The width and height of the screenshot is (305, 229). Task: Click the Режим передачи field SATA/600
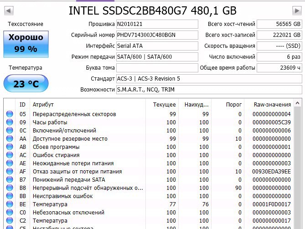click(157, 57)
